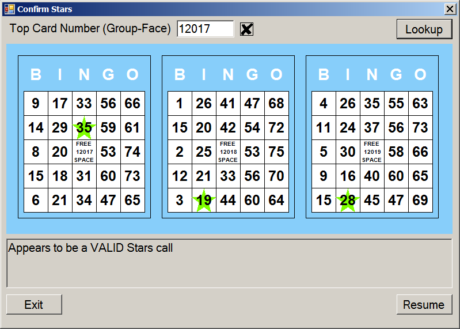460x329 pixels.
Task: Click number 9 on card 12017
Action: click(36, 104)
